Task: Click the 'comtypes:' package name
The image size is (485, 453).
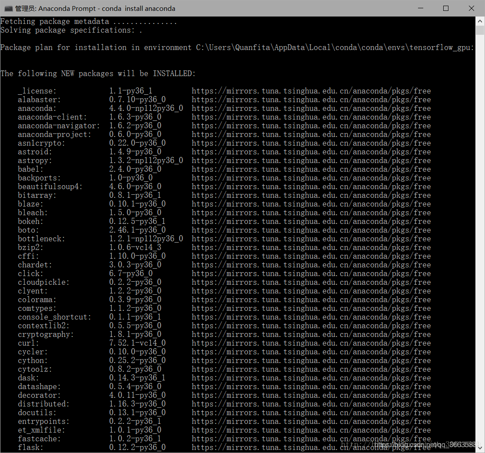Action: tap(37, 308)
